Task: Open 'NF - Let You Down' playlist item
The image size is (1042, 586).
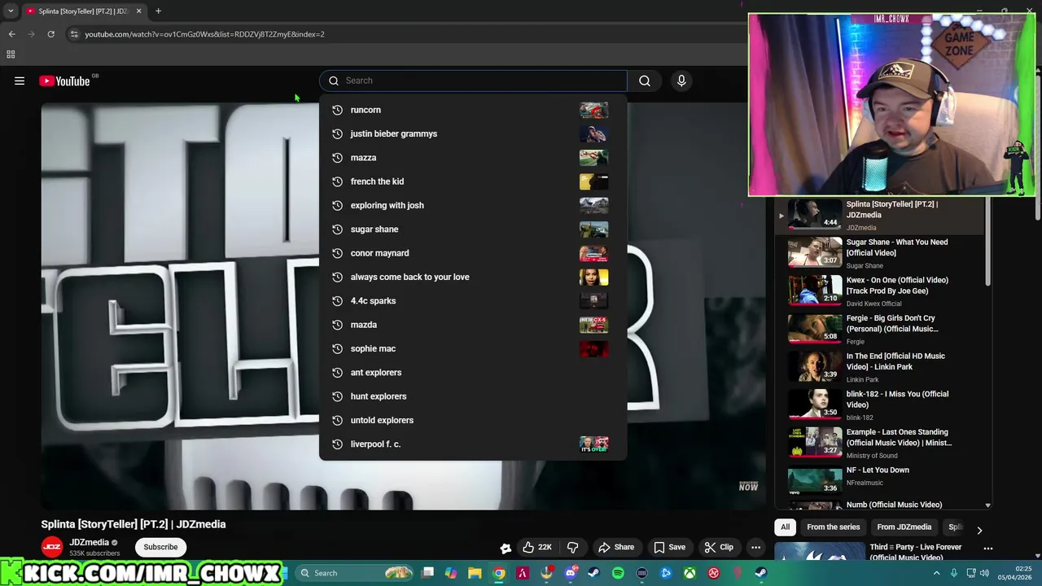Action: click(x=879, y=481)
